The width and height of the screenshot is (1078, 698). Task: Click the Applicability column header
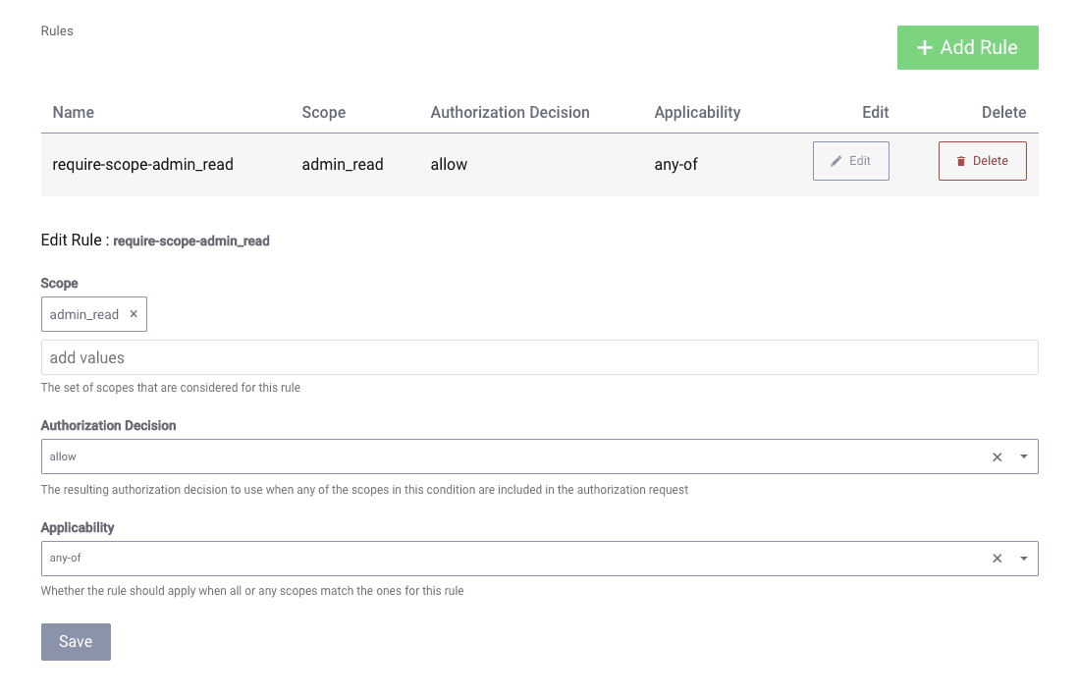[697, 112]
